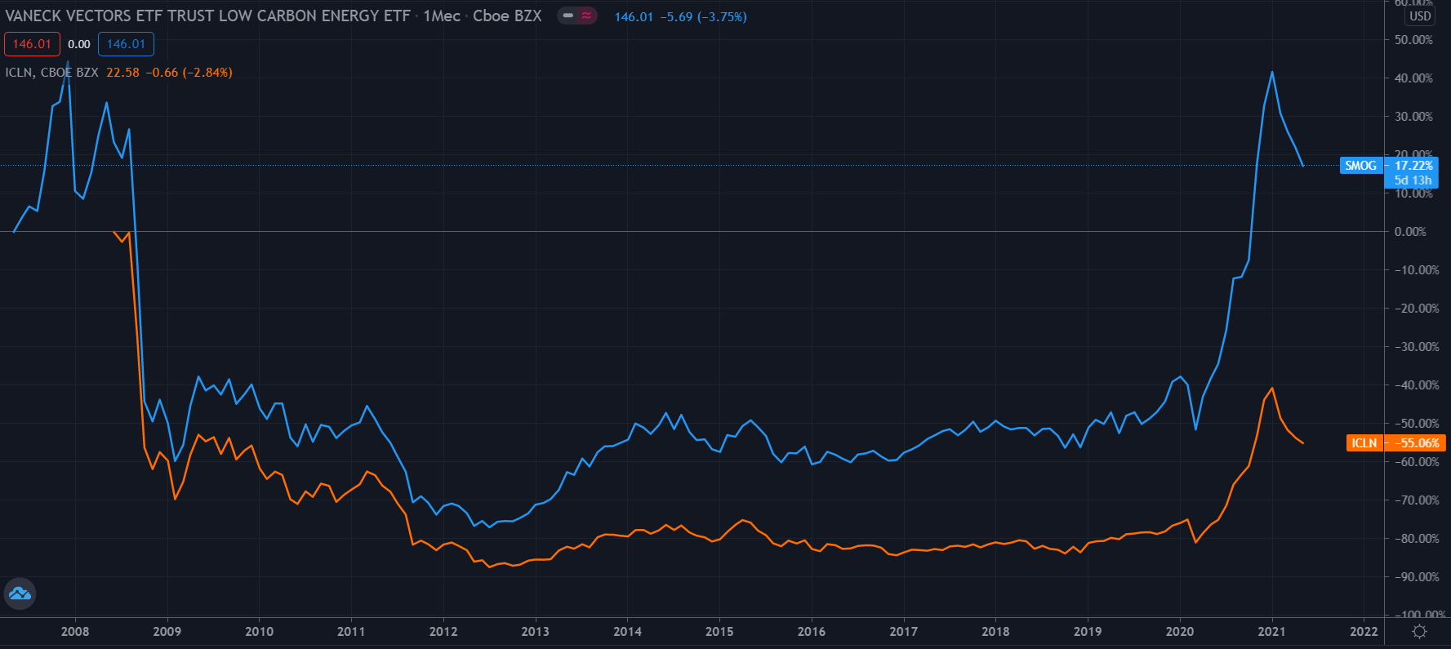The height and width of the screenshot is (649, 1451).
Task: Click the market closed dash status icon
Action: point(568,16)
